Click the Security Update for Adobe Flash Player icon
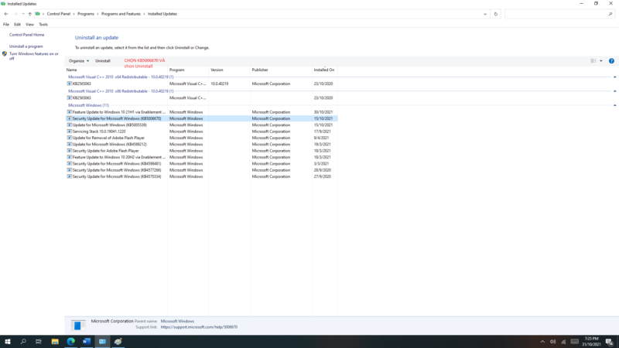The image size is (619, 348). [x=70, y=151]
